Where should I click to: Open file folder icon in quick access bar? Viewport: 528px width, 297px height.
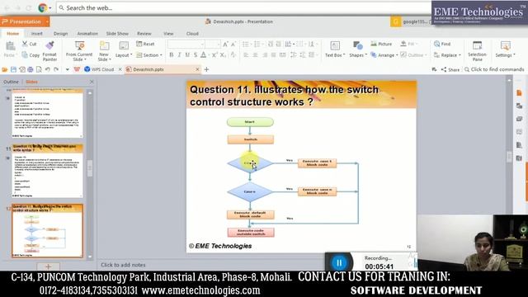coord(5,69)
